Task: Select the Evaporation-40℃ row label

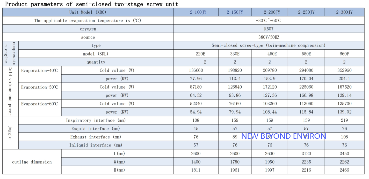Action: pos(40,71)
